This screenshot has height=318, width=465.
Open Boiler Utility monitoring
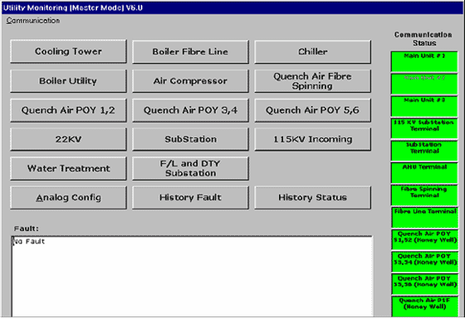(x=68, y=81)
